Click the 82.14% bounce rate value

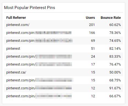(x=115, y=49)
